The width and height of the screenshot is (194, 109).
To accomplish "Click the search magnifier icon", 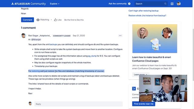I will point(166,4).
